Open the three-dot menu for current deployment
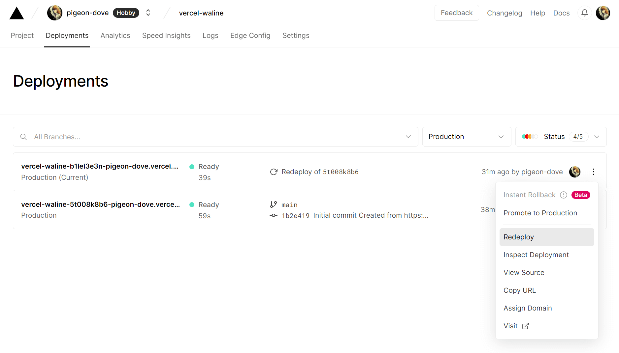The image size is (619, 353). pyautogui.click(x=593, y=172)
